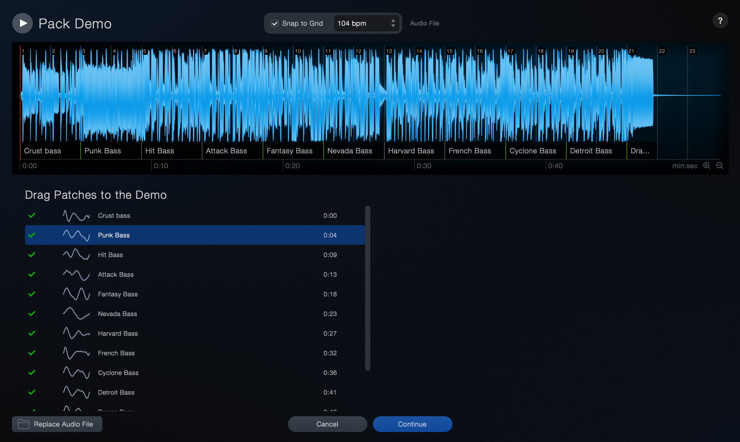This screenshot has width=740, height=442.
Task: Click the Crust bass waveform thumbnail
Action: pos(76,216)
